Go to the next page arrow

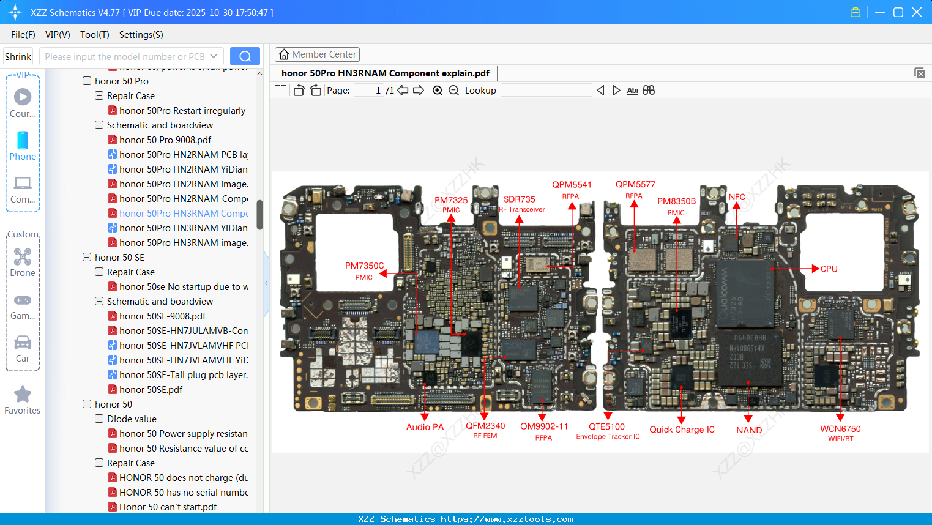pos(419,91)
